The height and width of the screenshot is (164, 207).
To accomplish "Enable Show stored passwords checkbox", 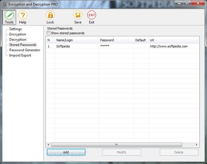I will click(x=49, y=33).
